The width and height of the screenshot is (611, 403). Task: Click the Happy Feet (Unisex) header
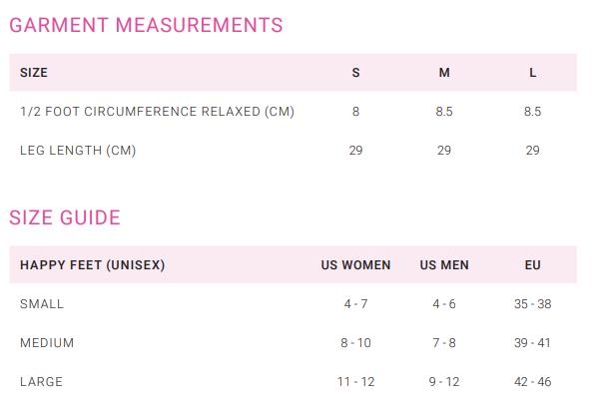[93, 265]
